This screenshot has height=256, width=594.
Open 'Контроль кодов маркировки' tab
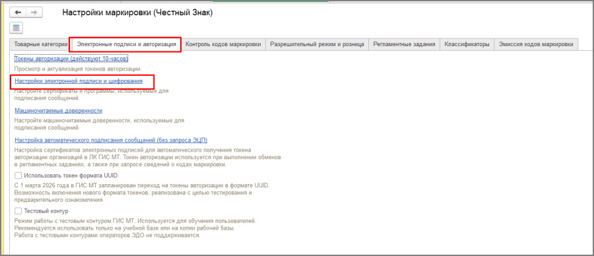pos(224,44)
